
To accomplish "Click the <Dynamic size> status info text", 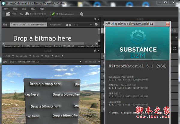I will click(x=50, y=46).
